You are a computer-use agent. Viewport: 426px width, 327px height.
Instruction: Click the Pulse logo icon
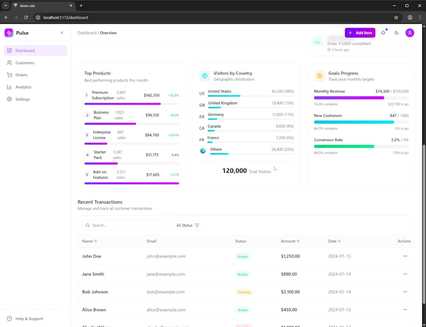pos(9,33)
